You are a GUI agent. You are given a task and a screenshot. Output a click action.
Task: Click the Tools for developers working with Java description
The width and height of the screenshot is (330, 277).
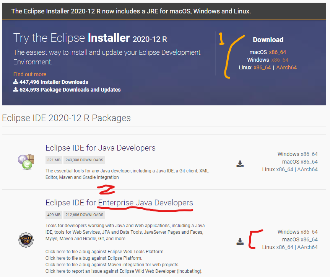coord(125,232)
